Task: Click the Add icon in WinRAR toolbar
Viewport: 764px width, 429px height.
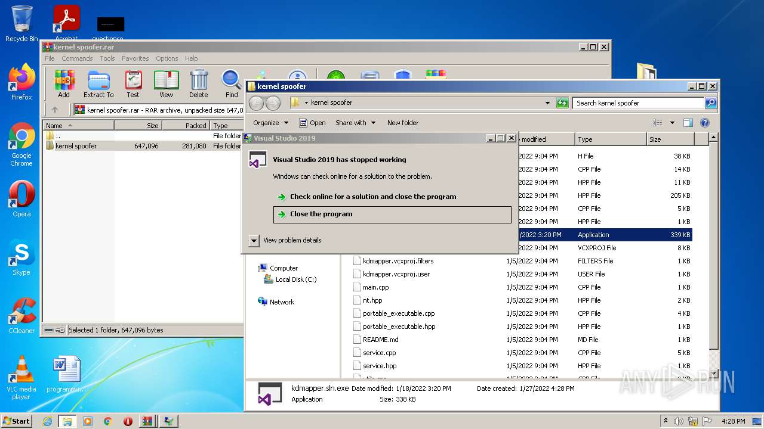Action: (x=64, y=84)
